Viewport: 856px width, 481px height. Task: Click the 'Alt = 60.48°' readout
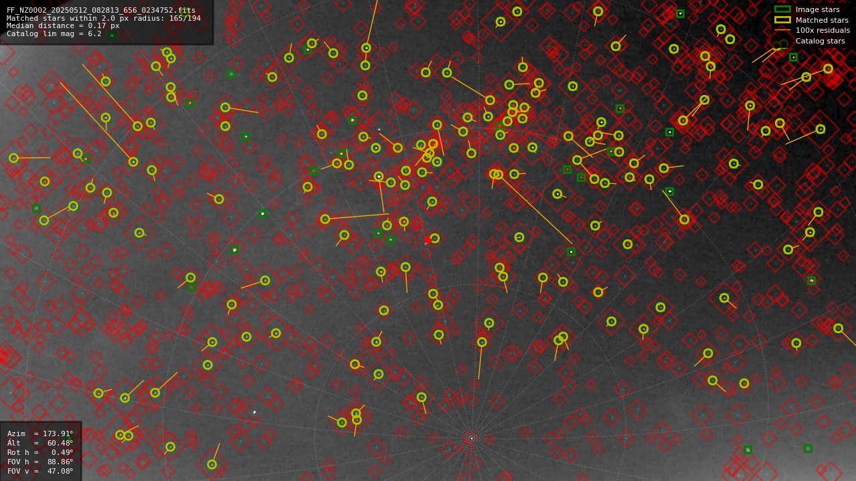pos(40,444)
